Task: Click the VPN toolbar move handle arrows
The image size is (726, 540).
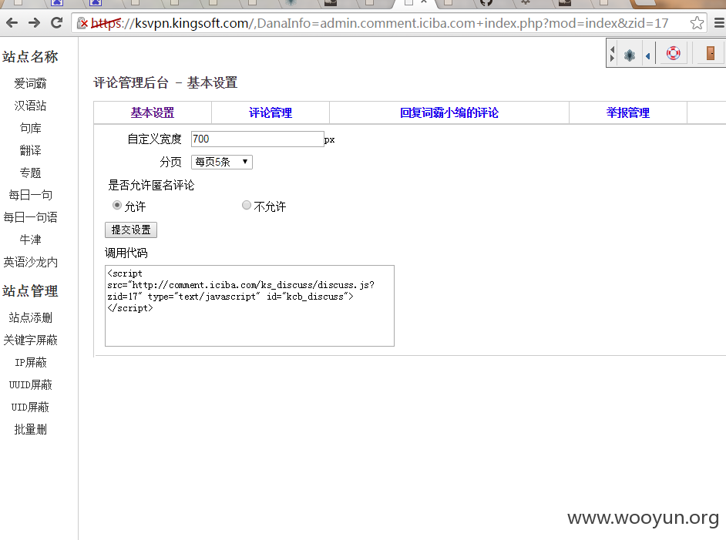Action: point(612,54)
